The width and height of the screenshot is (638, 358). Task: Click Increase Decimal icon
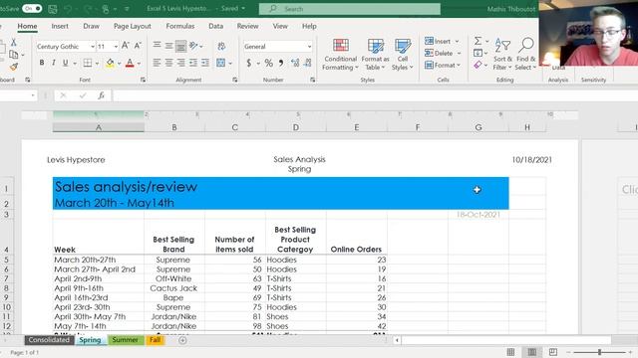click(x=295, y=63)
